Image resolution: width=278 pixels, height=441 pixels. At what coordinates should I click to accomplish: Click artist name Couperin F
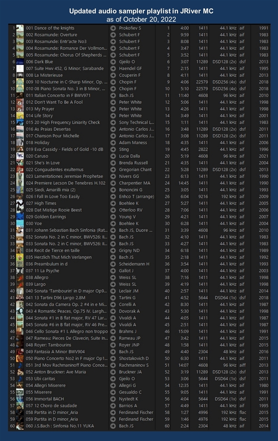(130, 75)
